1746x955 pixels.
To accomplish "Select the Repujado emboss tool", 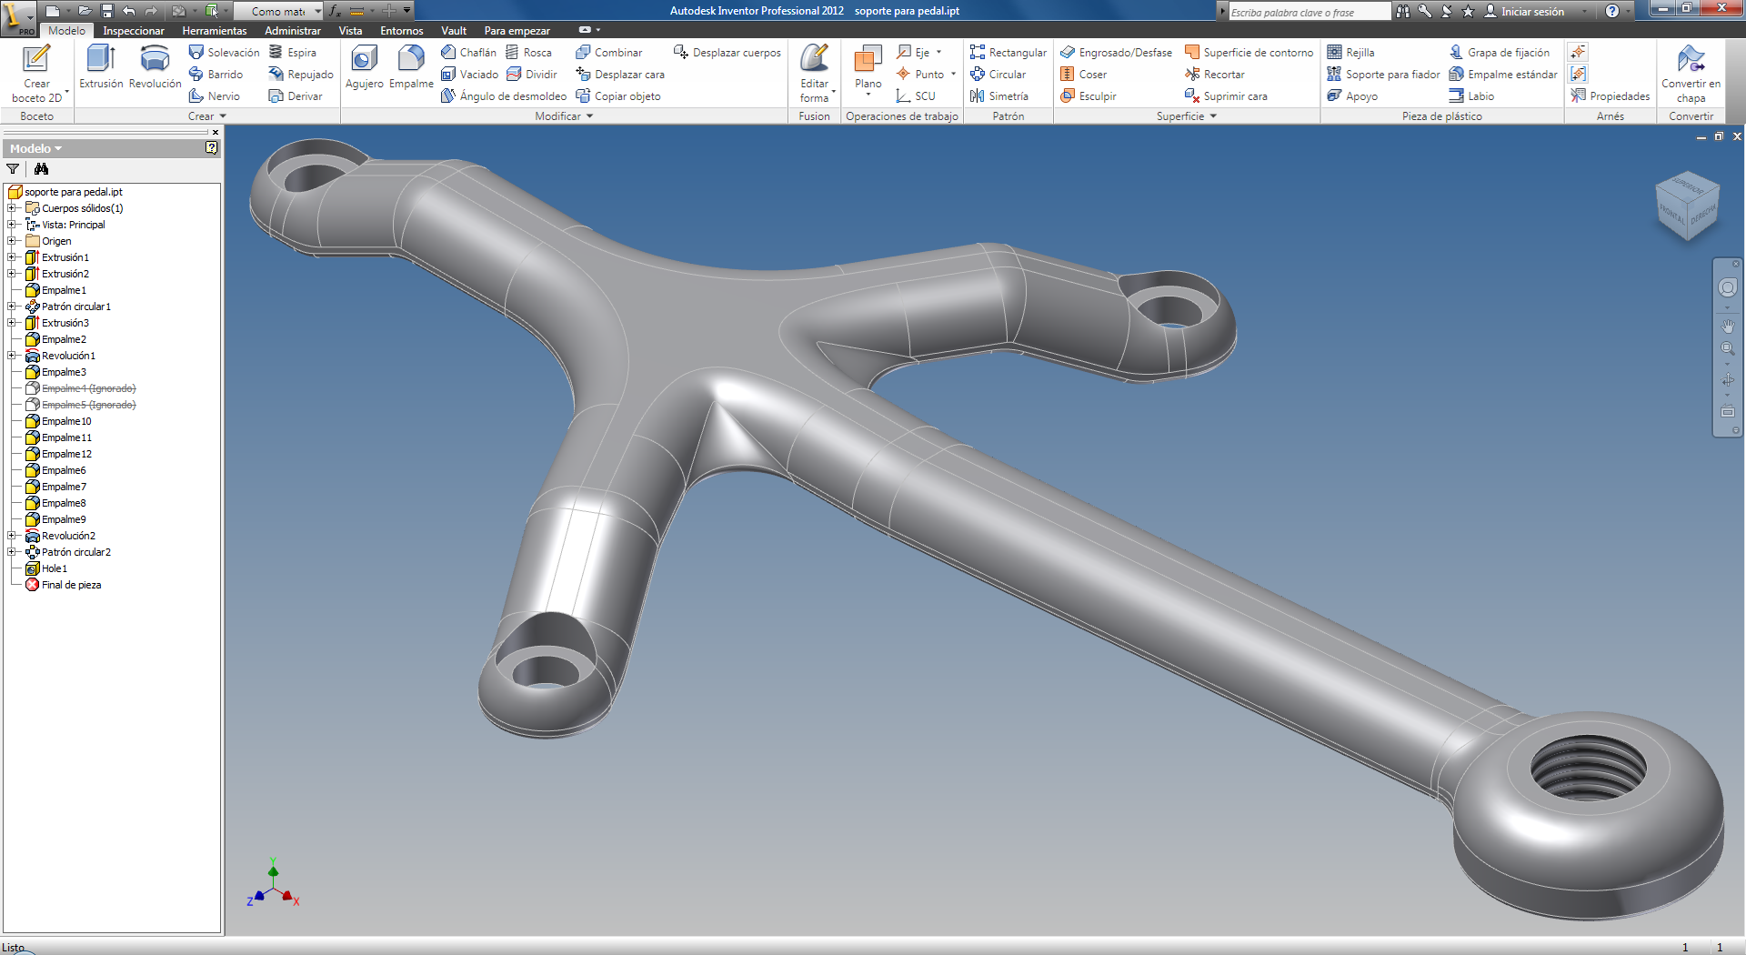I will tap(301, 75).
